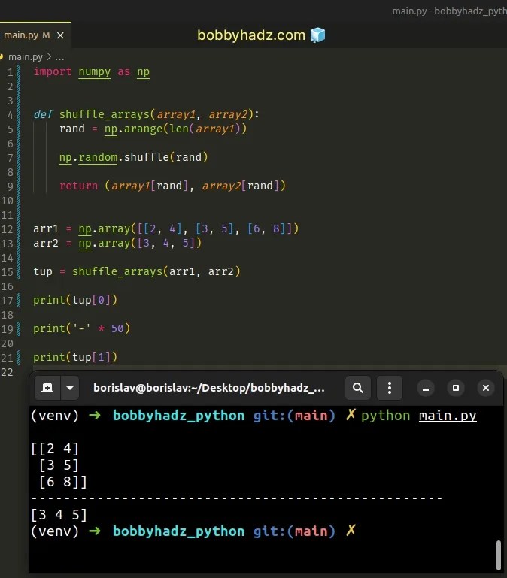Click 'arange' on line 5
The image size is (507, 578).
(x=143, y=129)
